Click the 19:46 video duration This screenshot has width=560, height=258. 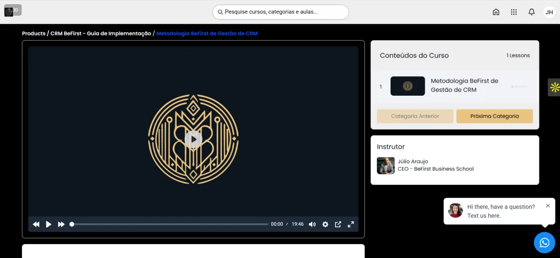(298, 224)
